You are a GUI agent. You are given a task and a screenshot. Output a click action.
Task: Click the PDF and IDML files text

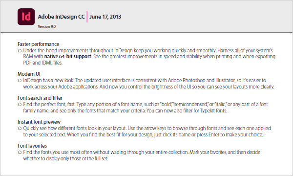pyautogui.click(x=43, y=63)
